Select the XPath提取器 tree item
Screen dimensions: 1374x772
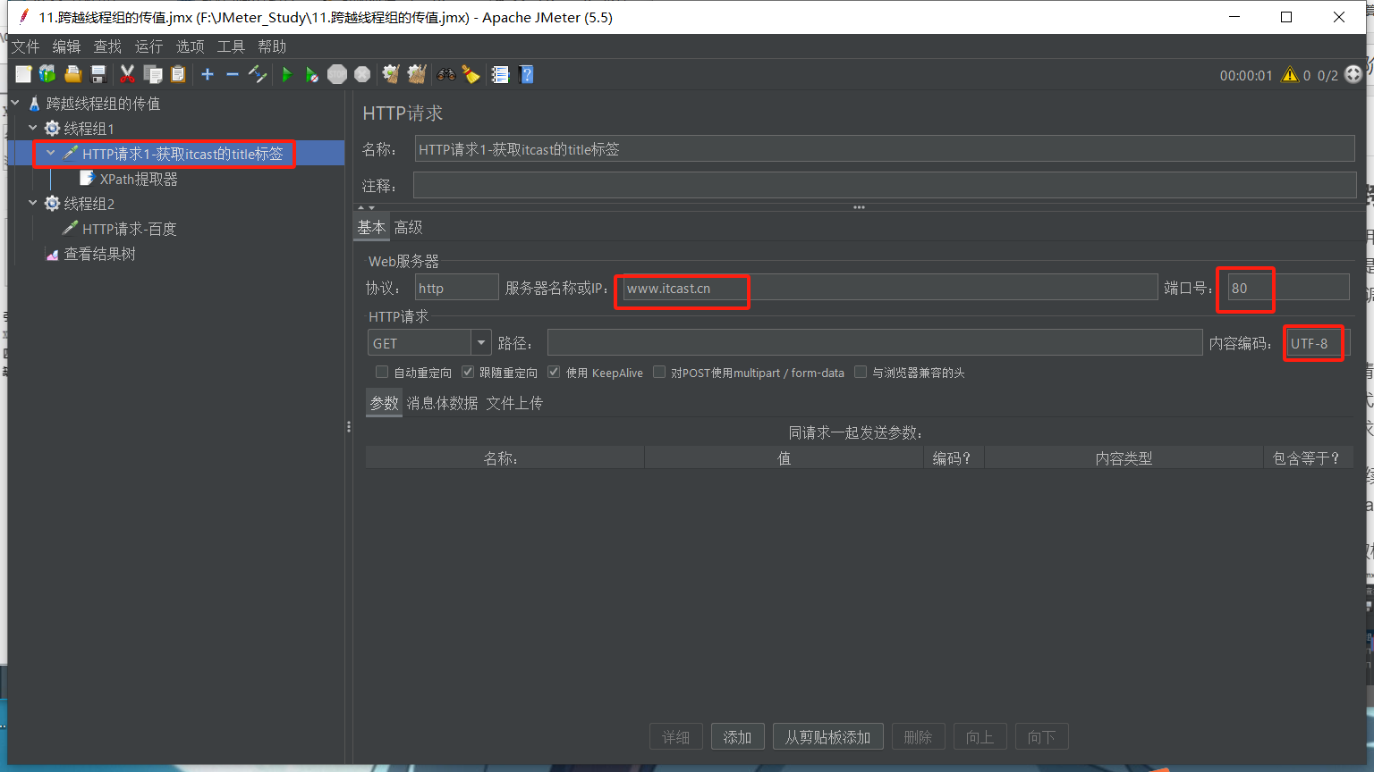pos(139,179)
